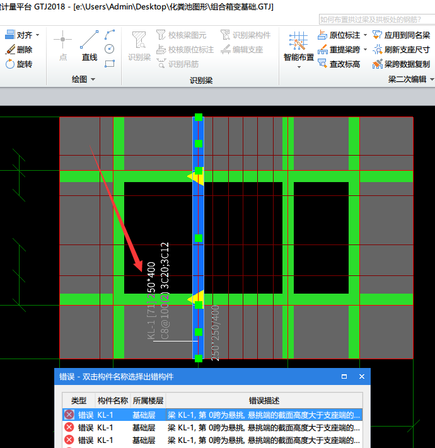Screen dimensions: 435x448
Task: Click the error icon in third KL-1 row
Action: 69,440
